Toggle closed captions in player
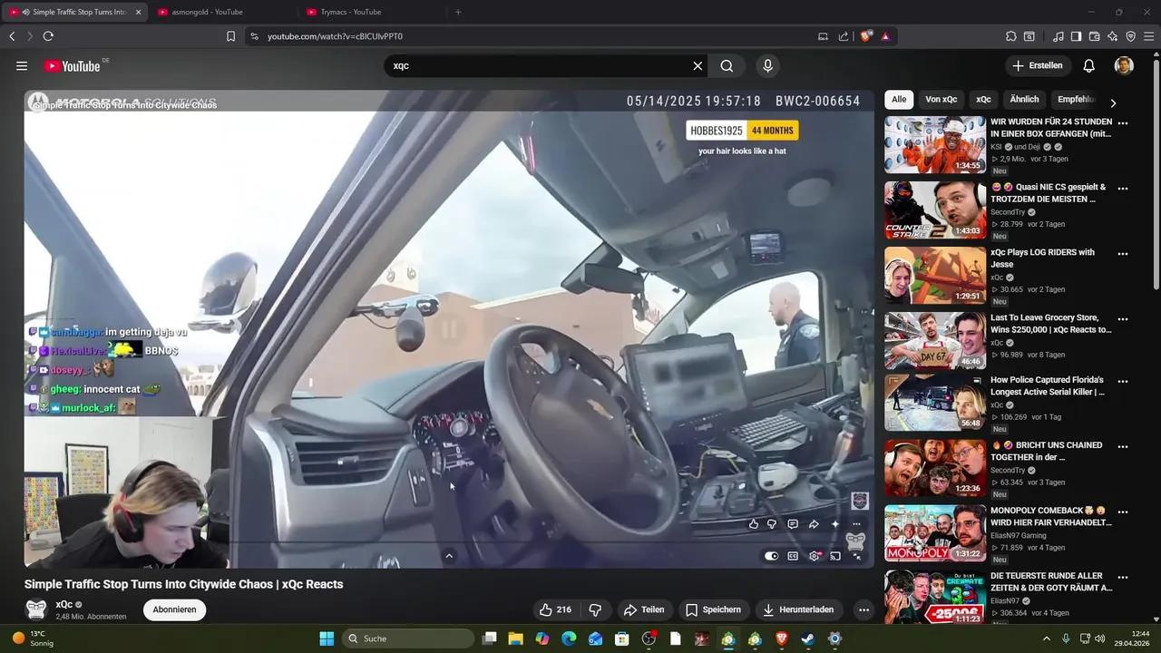This screenshot has height=653, width=1161. [x=793, y=556]
